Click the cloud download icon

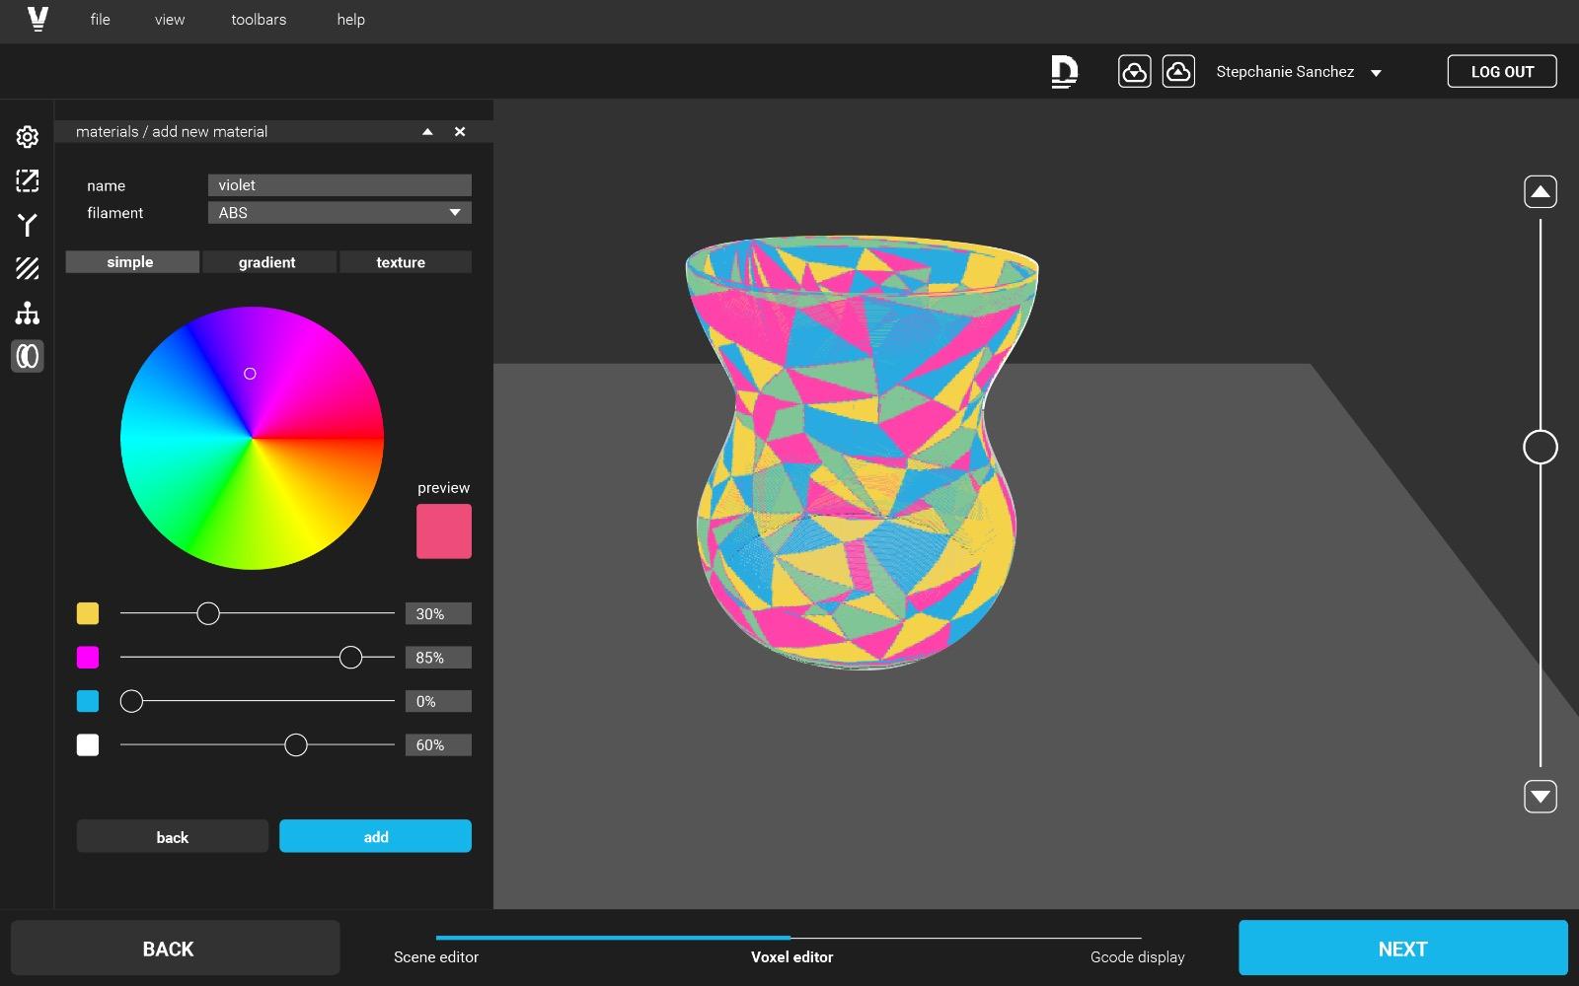(x=1134, y=72)
